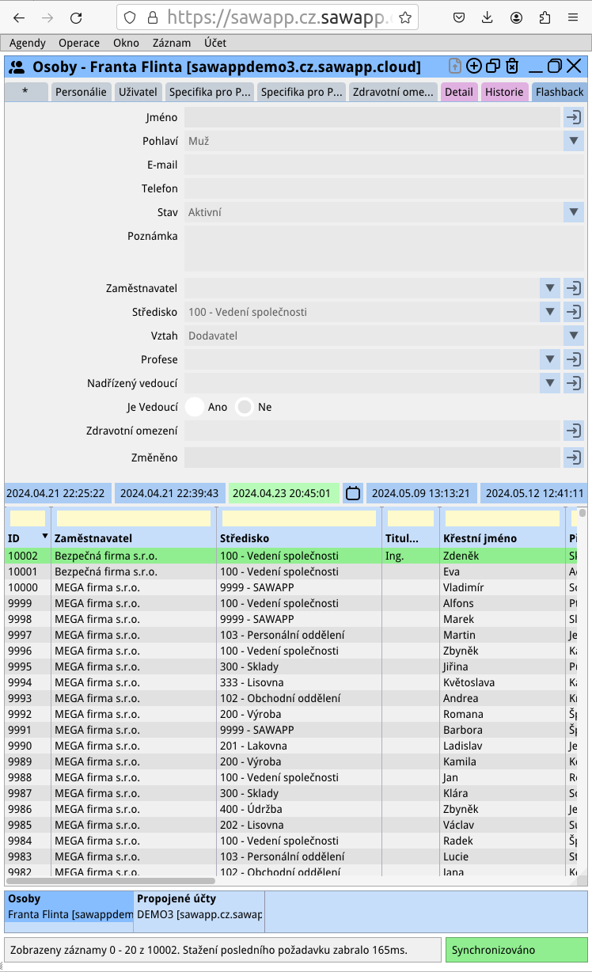The image size is (592, 972).
Task: Open the Účet menu
Action: (214, 43)
